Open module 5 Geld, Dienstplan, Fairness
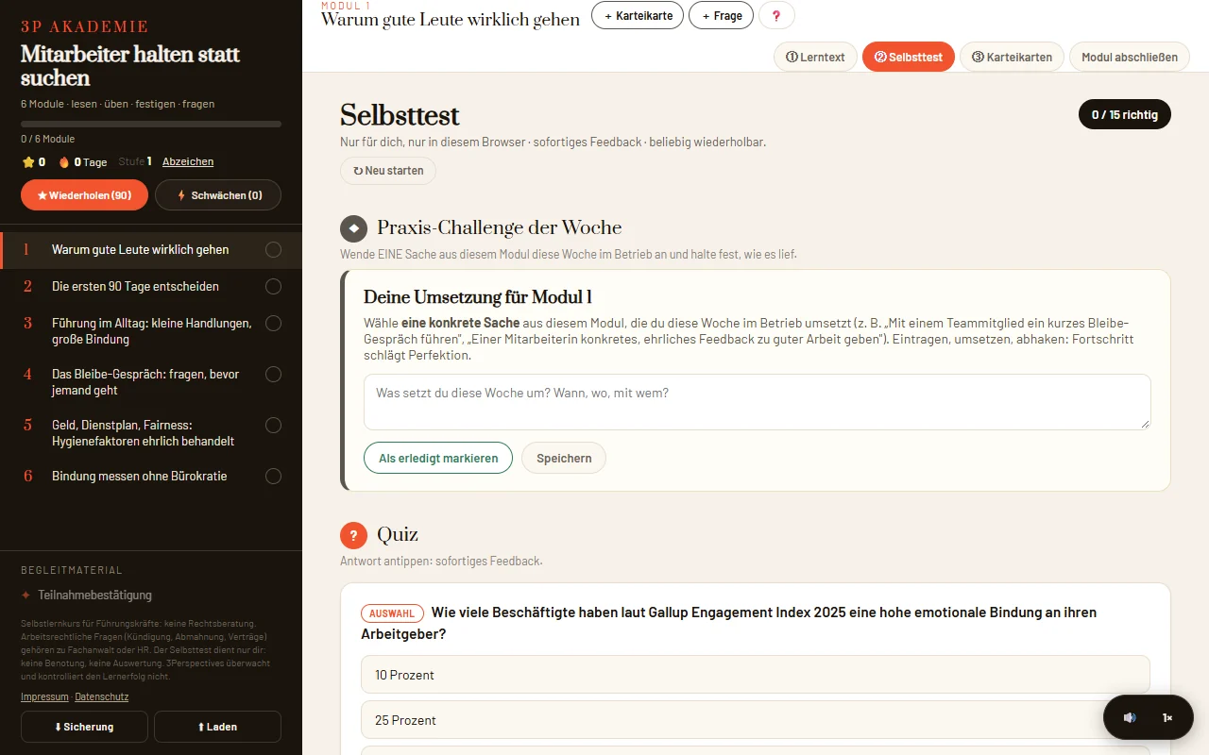The image size is (1209, 755). pos(151,432)
